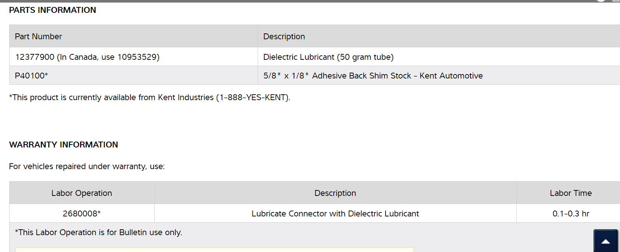
Task: Click the Dielectric Lubricant 50 gram tube cell
Action: pos(328,57)
